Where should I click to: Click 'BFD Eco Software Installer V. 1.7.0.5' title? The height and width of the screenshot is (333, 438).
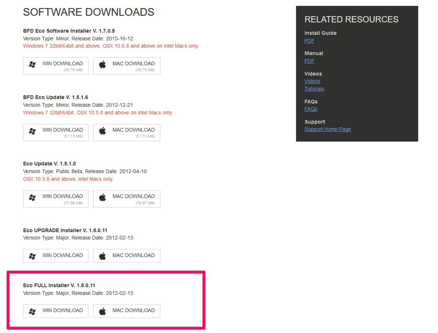coord(69,31)
